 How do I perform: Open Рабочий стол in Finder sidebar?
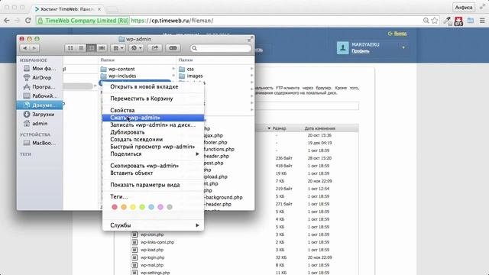pyautogui.click(x=39, y=95)
